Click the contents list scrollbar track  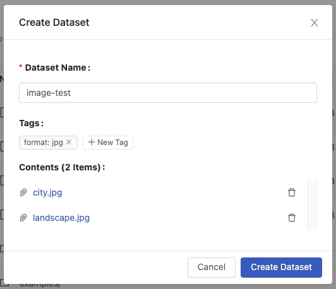(312, 205)
